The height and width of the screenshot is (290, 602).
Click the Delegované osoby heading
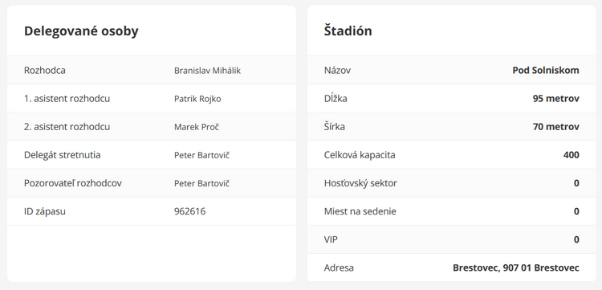(x=81, y=31)
